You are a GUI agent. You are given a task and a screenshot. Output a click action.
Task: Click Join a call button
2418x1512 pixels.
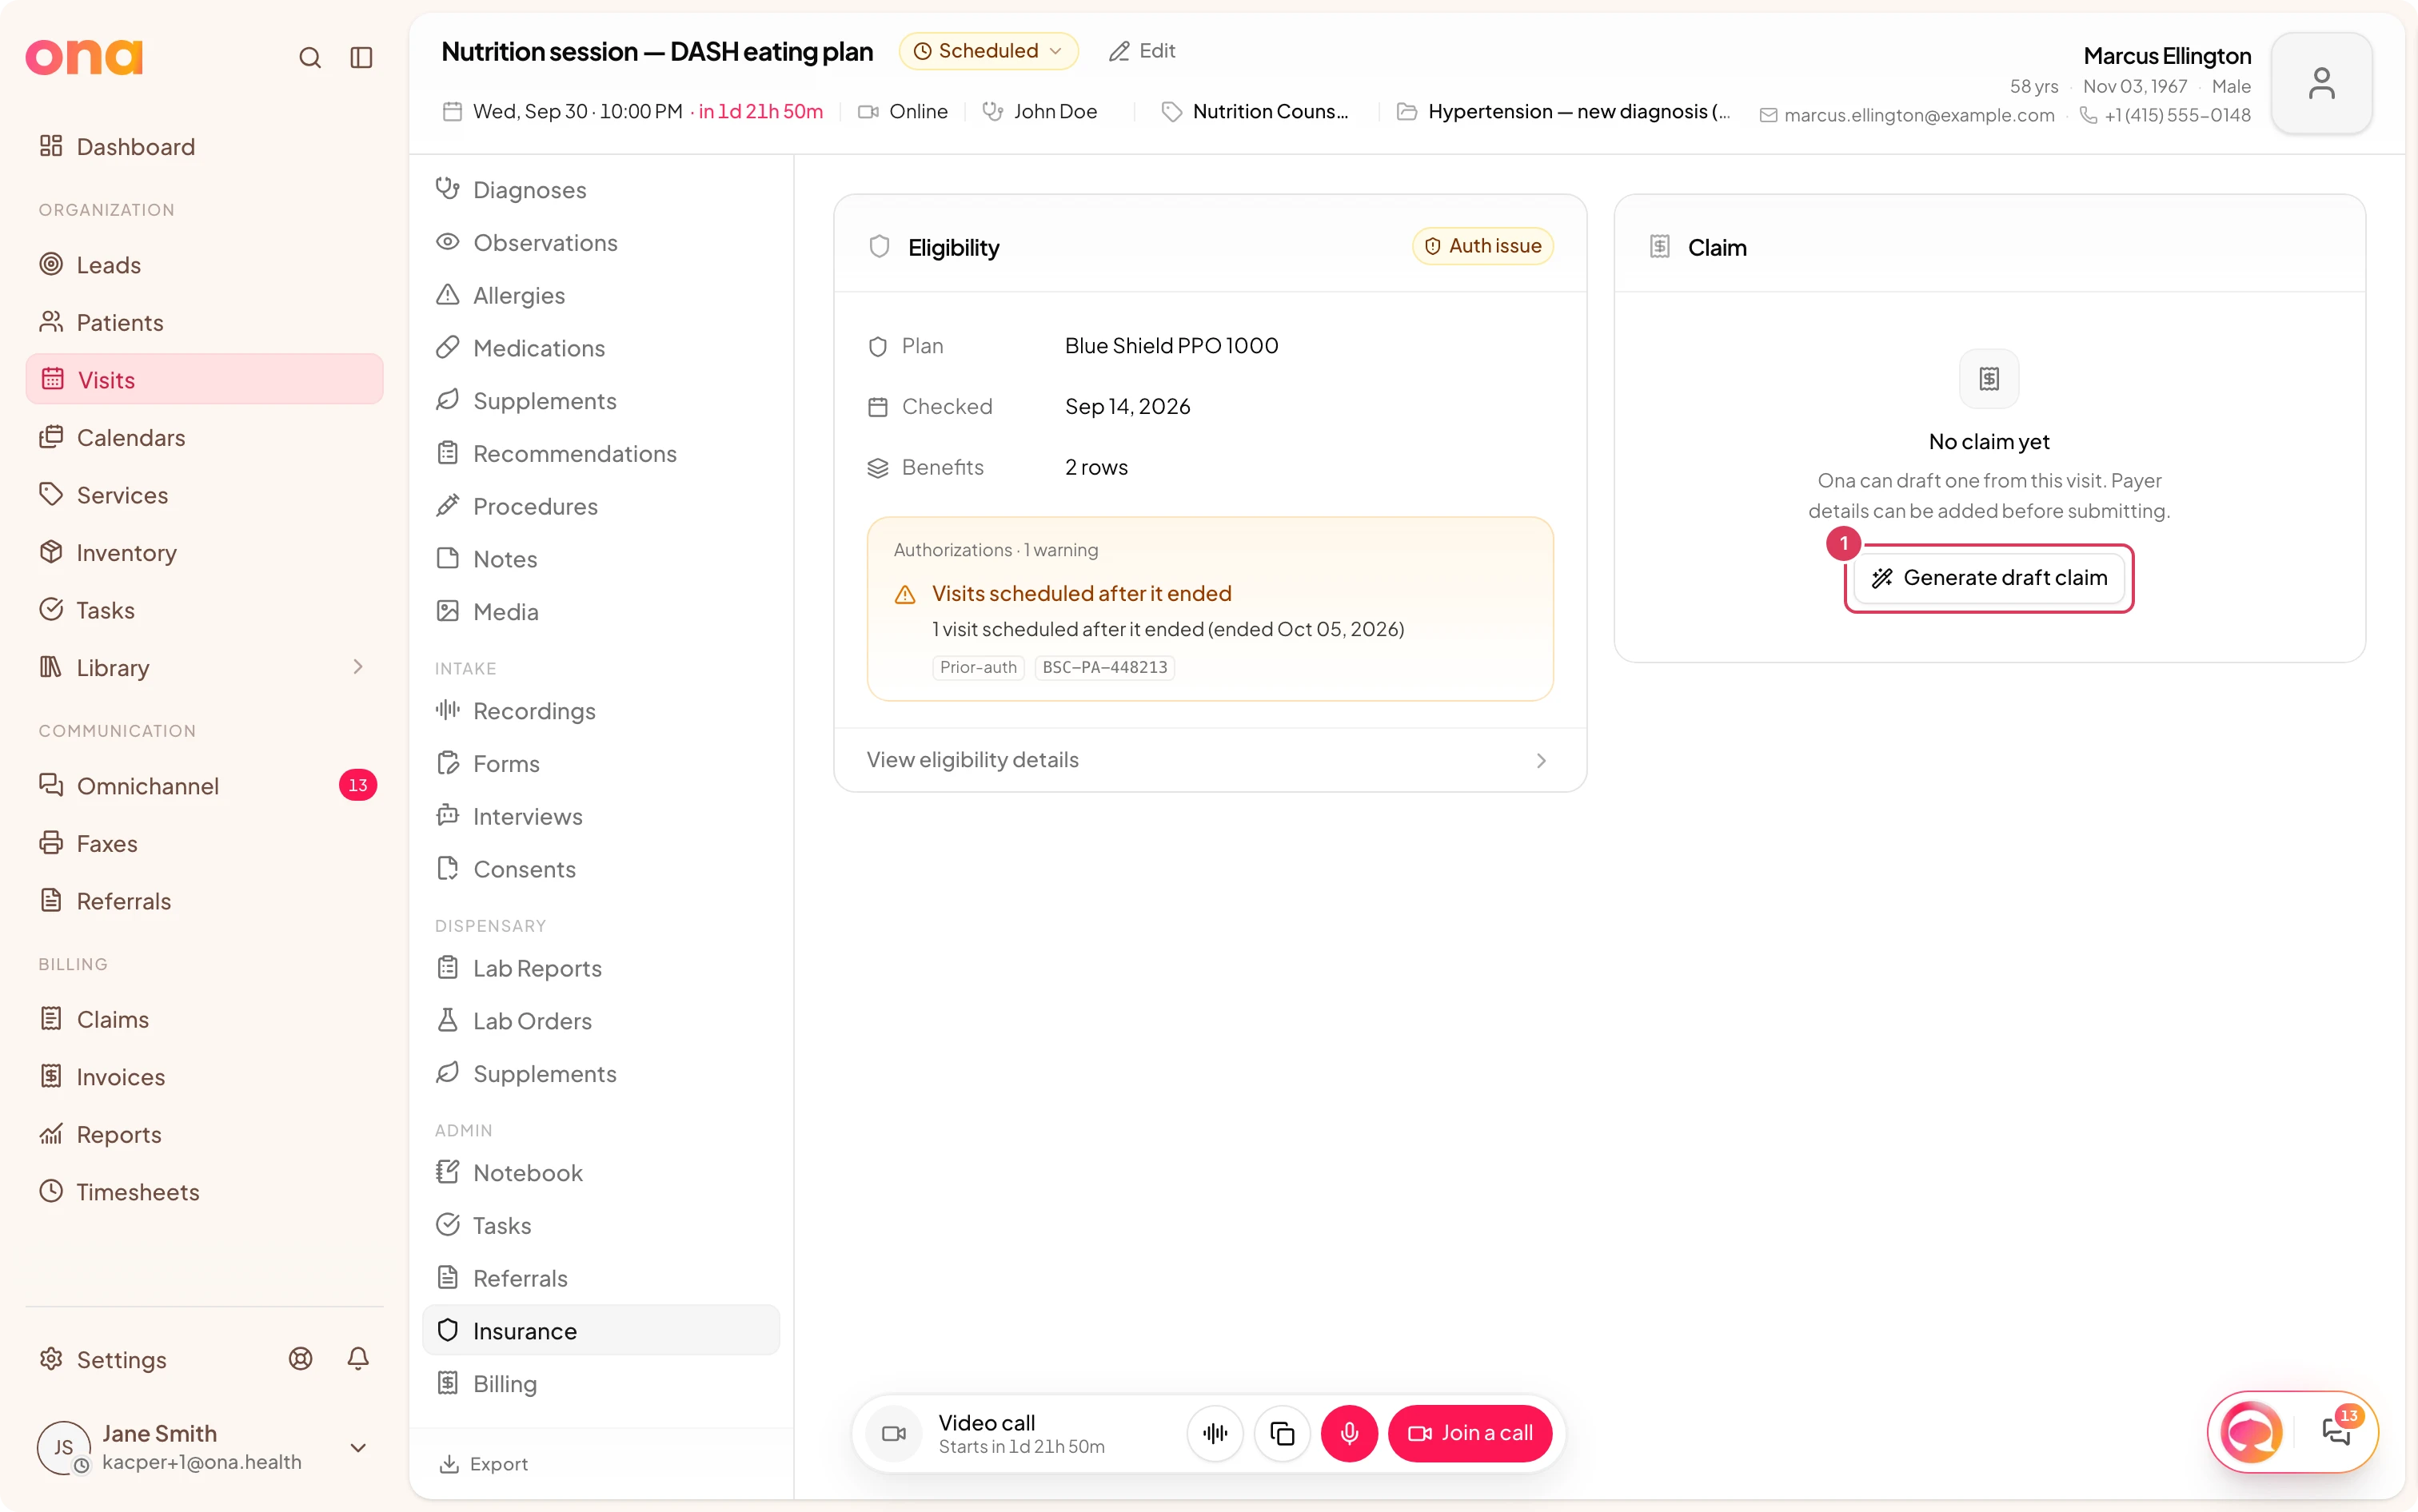point(1470,1433)
